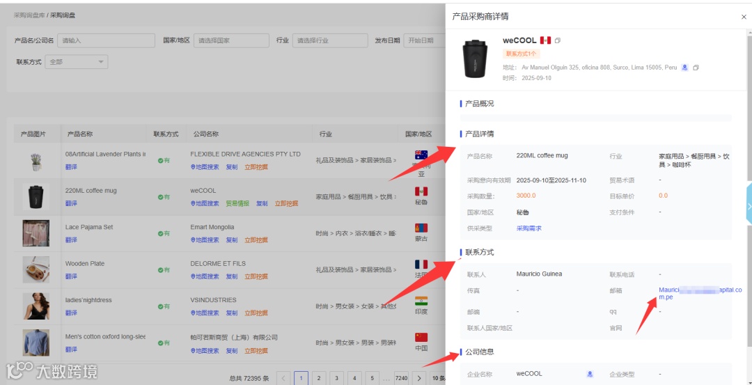Jump to last page 7240
Screen dimensions: 752x385
point(401,378)
